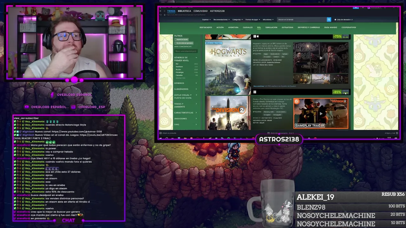Click Apple platform icon next to -75% discount
This screenshot has height=228, width=406.
[258, 36]
